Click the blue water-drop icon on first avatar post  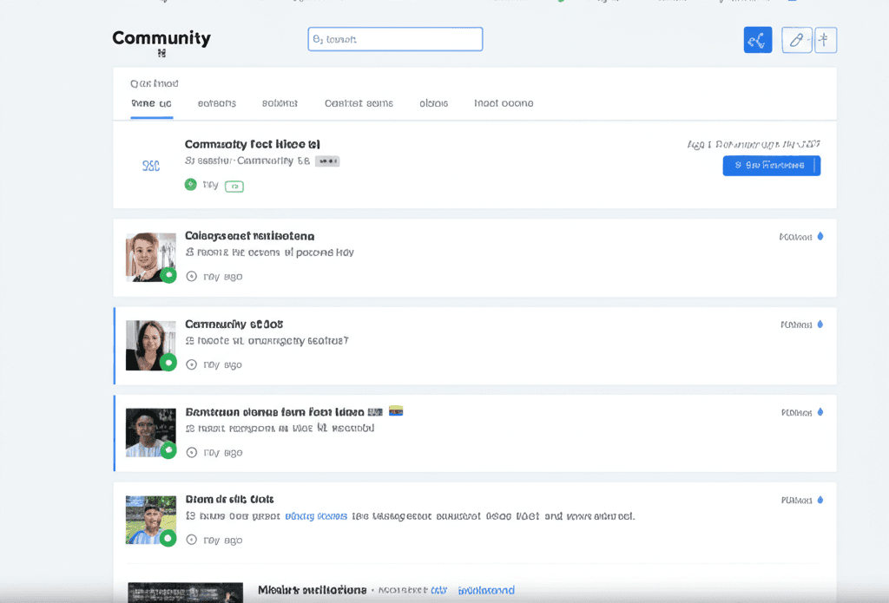(820, 237)
